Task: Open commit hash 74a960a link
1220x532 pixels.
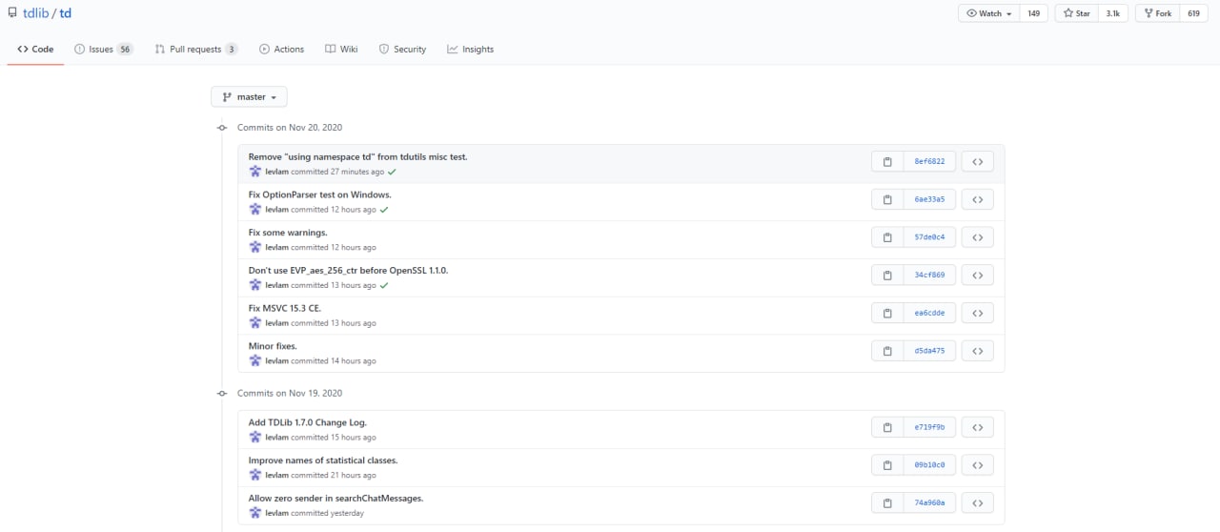Action: click(x=929, y=502)
